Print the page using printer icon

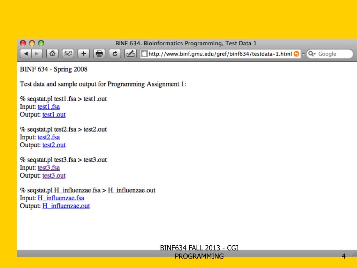pos(99,54)
